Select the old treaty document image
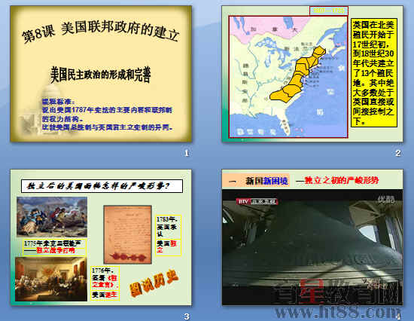 tap(127, 234)
